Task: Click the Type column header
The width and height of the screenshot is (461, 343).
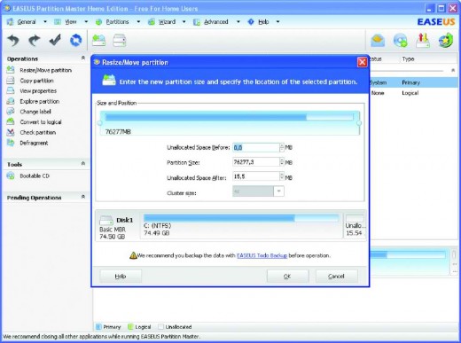Action: coord(408,58)
